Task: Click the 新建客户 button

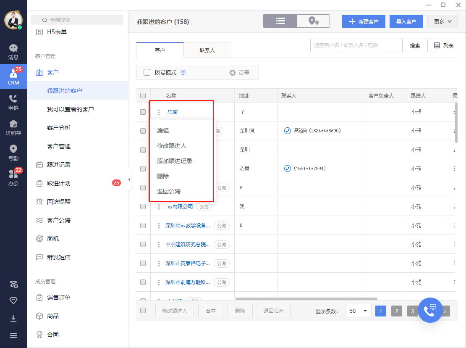Action: pyautogui.click(x=364, y=21)
